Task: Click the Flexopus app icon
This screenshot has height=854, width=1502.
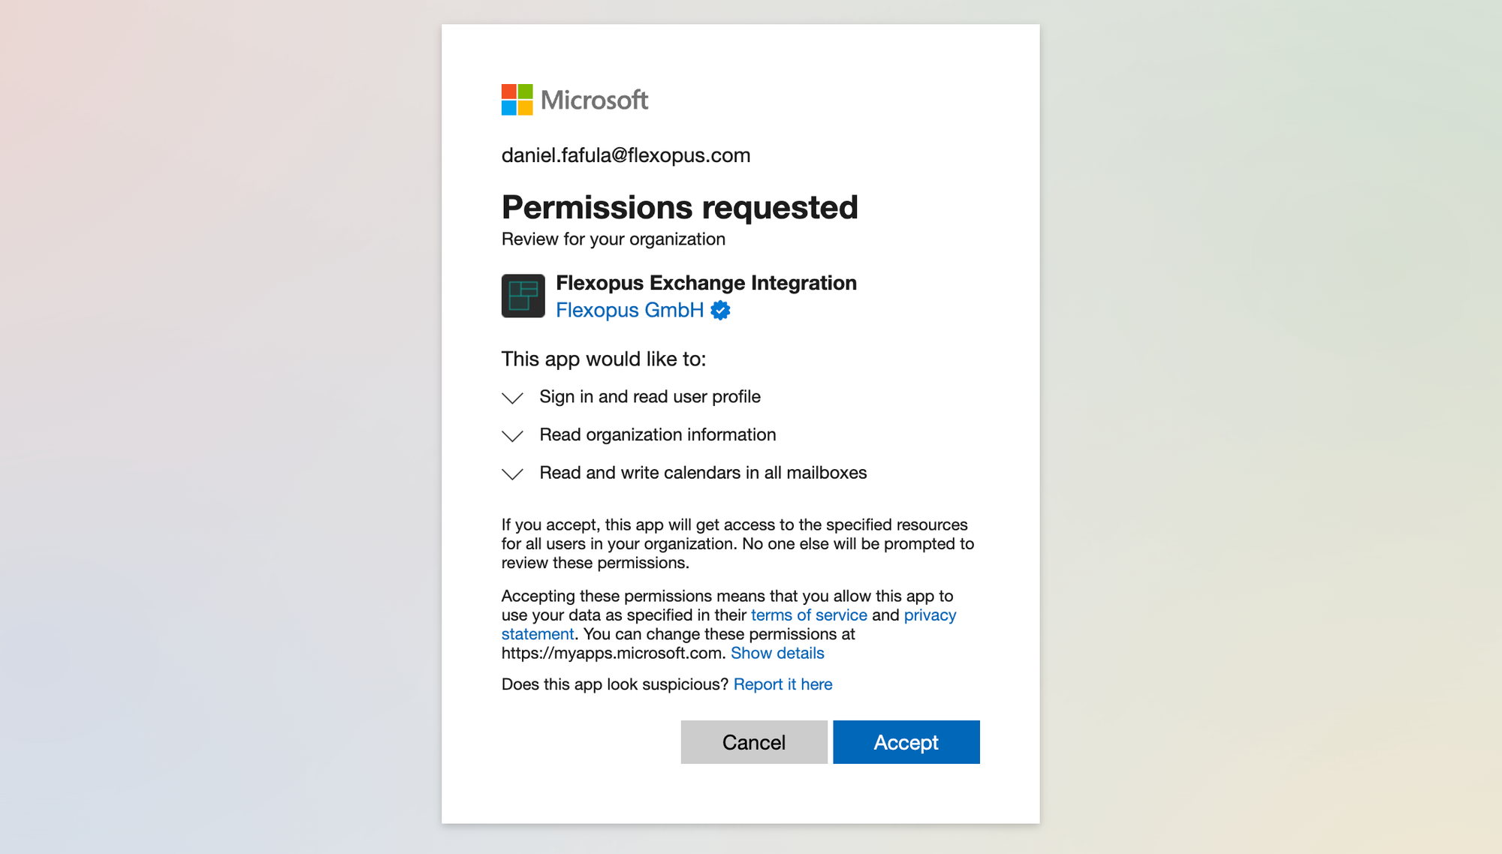Action: coord(523,296)
